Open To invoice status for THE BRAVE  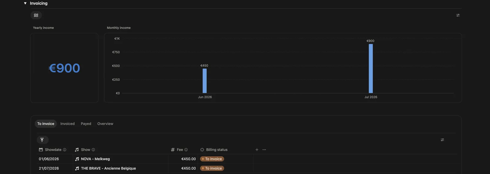(212, 169)
